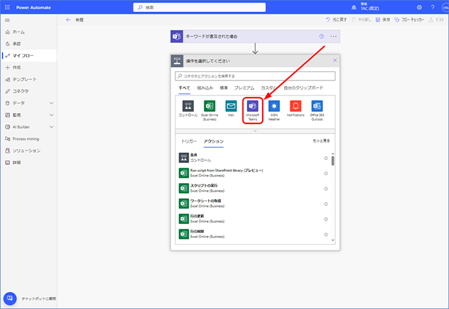Click info icon for 条件 action
The image size is (449, 309).
pos(326,158)
